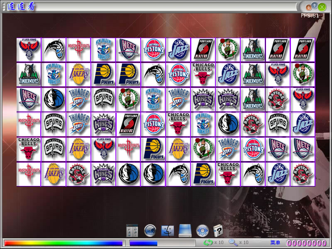Open the 菜单 menu
Screen dimensions: 332x249
pyautogui.click(x=275, y=243)
